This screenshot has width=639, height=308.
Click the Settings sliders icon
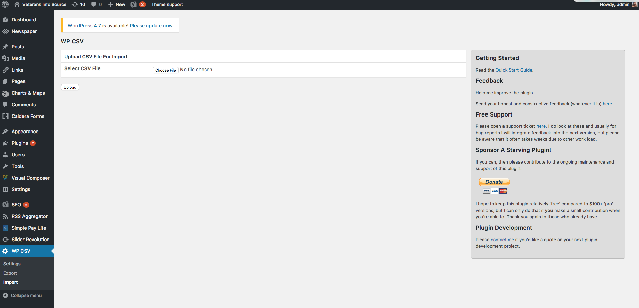click(5, 189)
